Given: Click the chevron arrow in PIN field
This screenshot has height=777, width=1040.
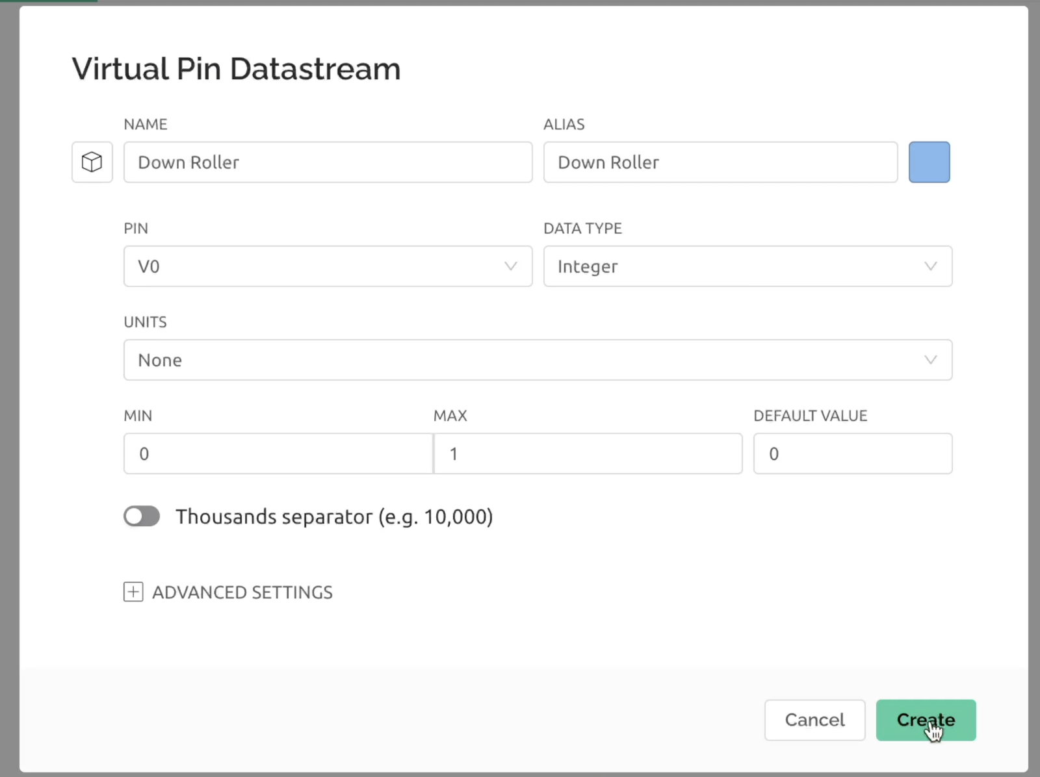Looking at the screenshot, I should pyautogui.click(x=511, y=266).
